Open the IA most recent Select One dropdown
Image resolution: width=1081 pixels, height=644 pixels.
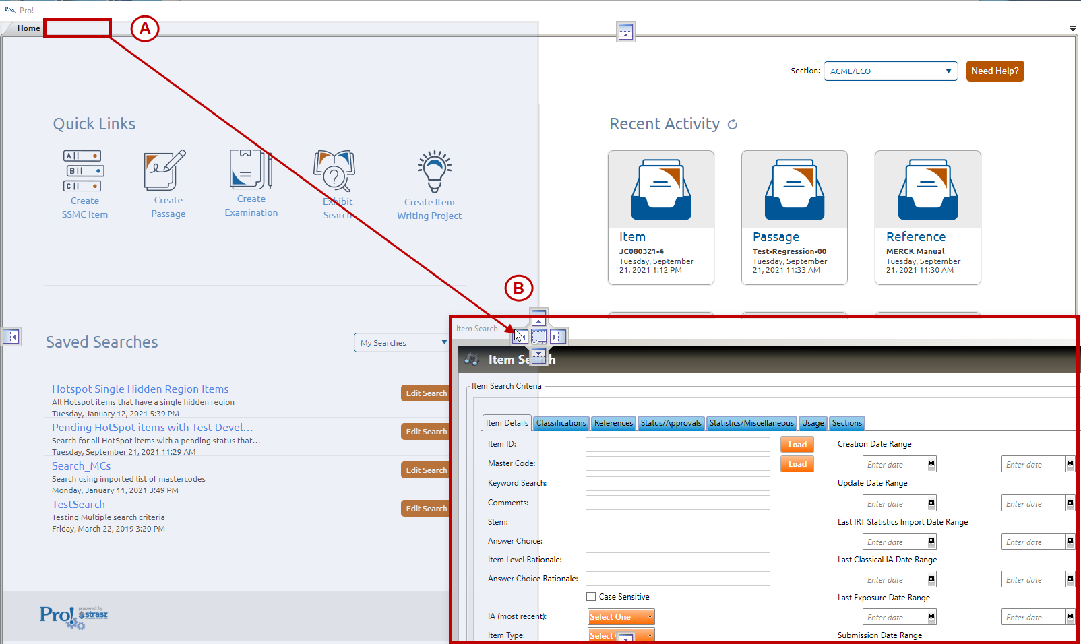click(x=621, y=617)
